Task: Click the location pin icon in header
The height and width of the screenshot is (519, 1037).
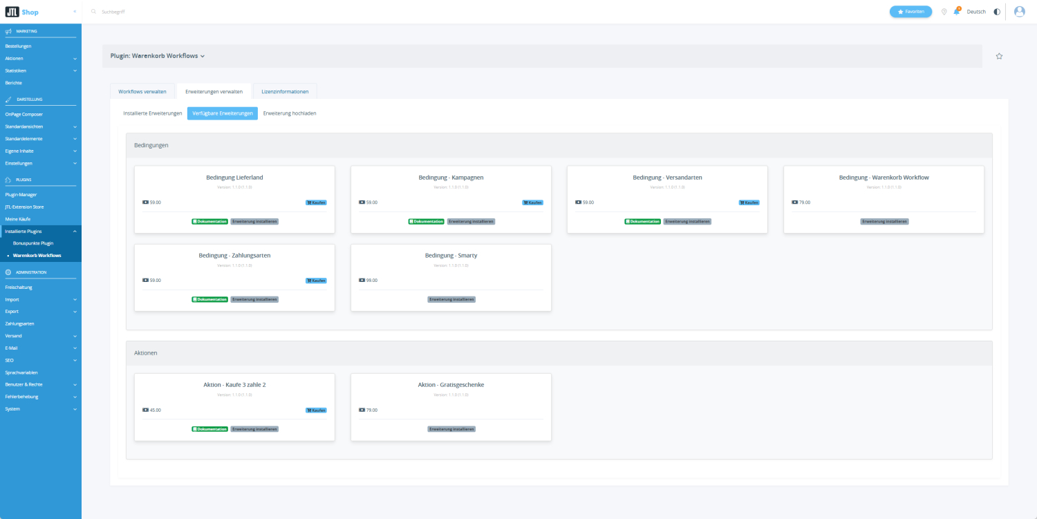Action: (944, 12)
